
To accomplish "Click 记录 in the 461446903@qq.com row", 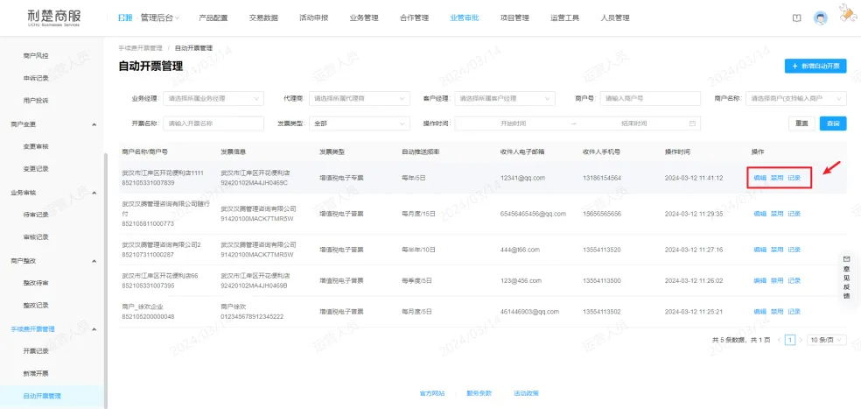I will pyautogui.click(x=794, y=312).
